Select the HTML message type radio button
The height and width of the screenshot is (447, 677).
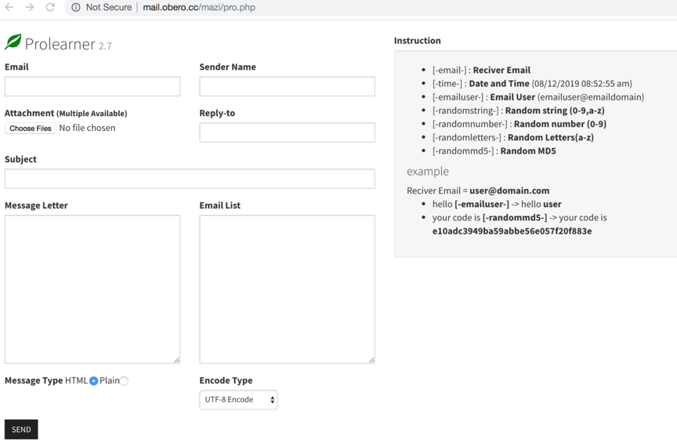point(93,381)
